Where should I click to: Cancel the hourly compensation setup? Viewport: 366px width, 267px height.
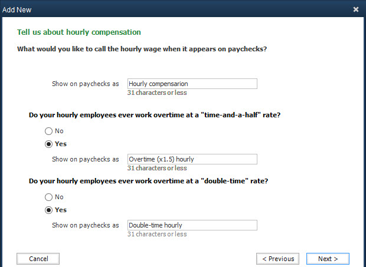point(38,259)
